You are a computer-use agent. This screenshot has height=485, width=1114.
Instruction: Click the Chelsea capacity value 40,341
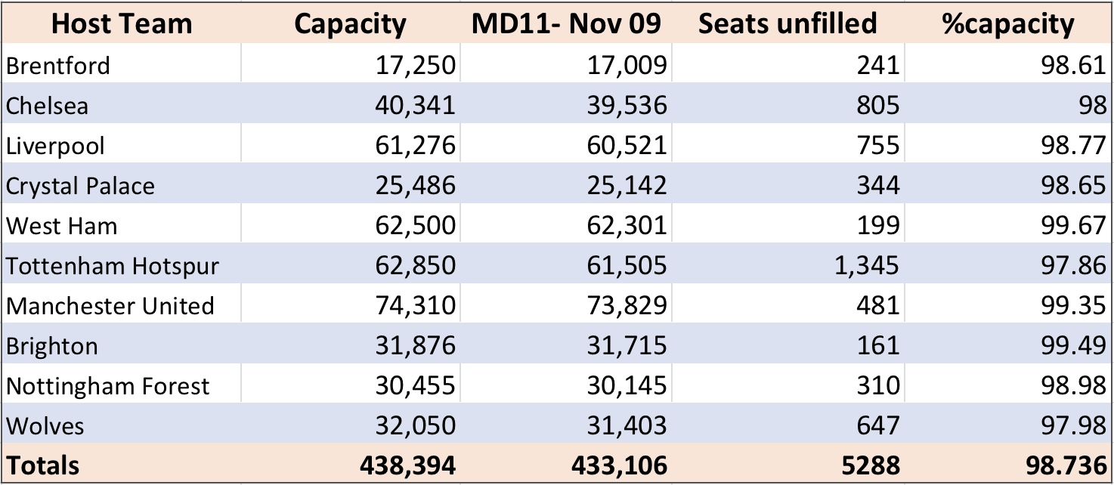pyautogui.click(x=350, y=106)
